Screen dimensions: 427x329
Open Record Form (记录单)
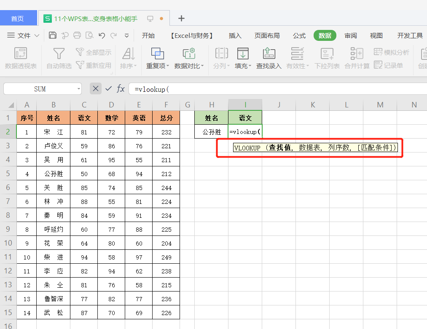(388, 65)
